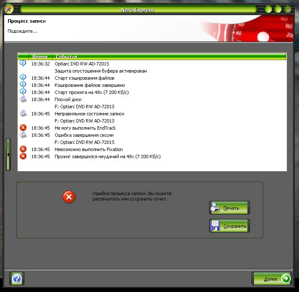
Task: Click error icon beside Не могу выполнить EndTrack
Action: (23, 128)
